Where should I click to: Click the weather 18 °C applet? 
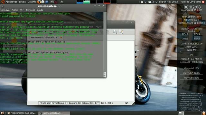tap(153, 2)
